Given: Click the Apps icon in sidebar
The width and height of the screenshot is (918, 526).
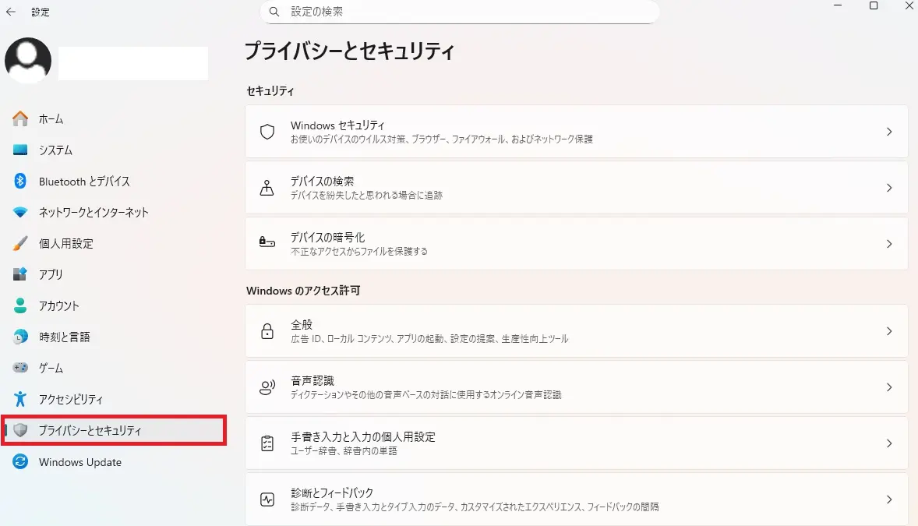Looking at the screenshot, I should (20, 274).
